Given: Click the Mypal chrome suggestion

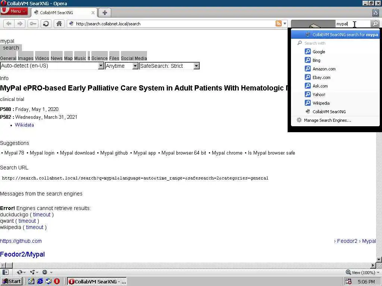Looking at the screenshot, I should click(x=227, y=153).
